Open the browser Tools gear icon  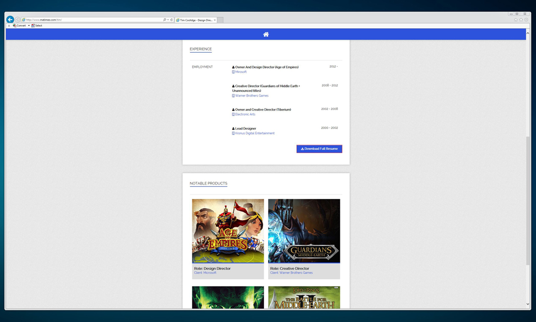coord(526,20)
